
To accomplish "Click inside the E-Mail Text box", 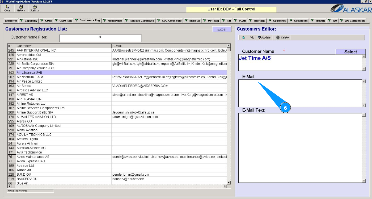I will [300, 148].
